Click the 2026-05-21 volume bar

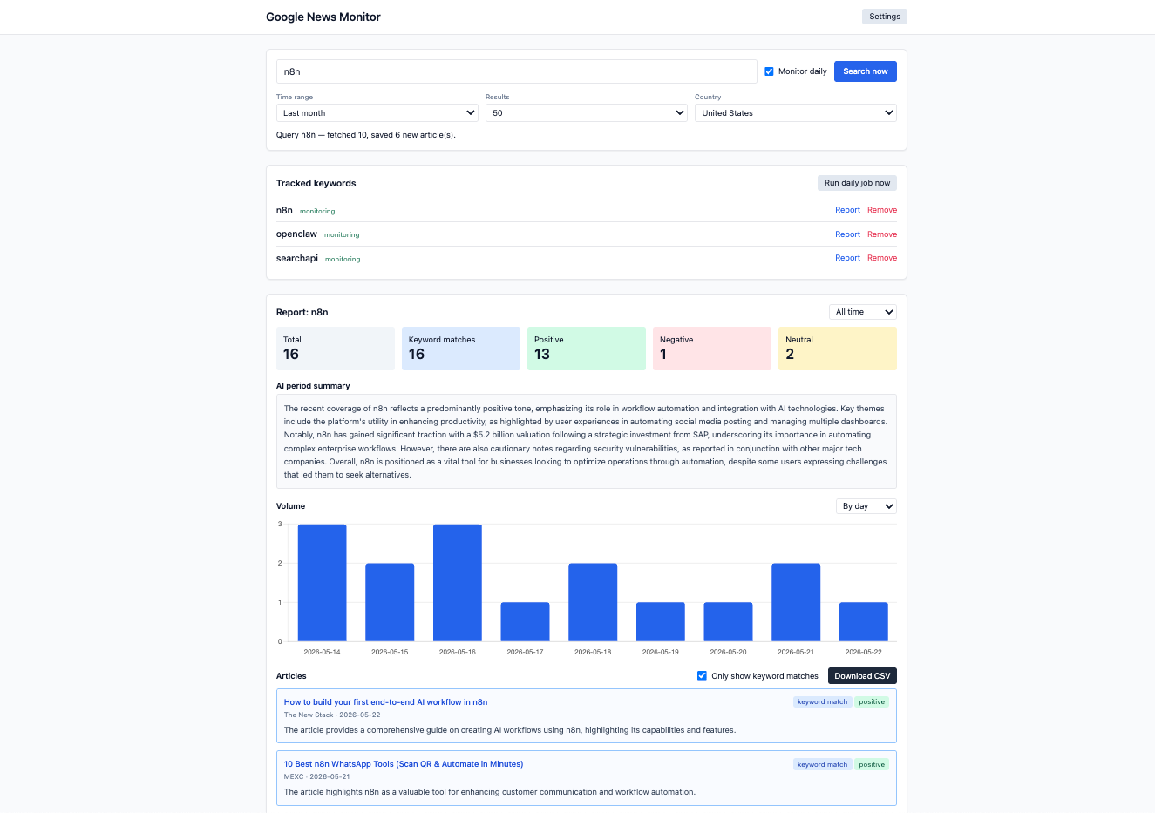[796, 602]
